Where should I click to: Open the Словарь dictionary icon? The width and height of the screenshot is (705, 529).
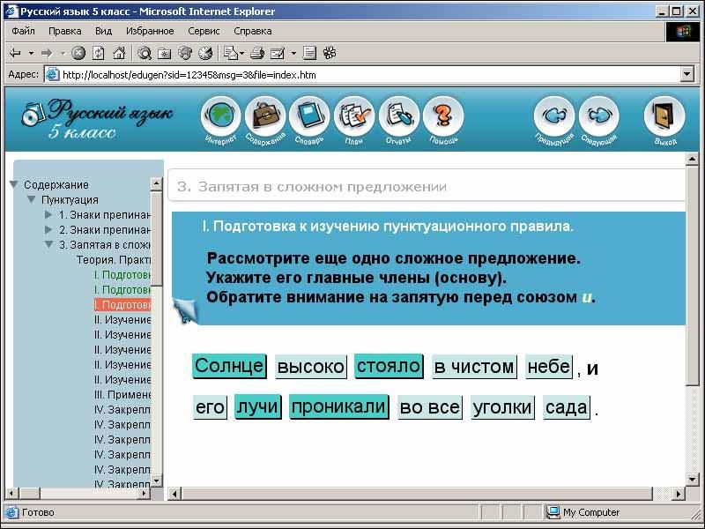click(309, 117)
